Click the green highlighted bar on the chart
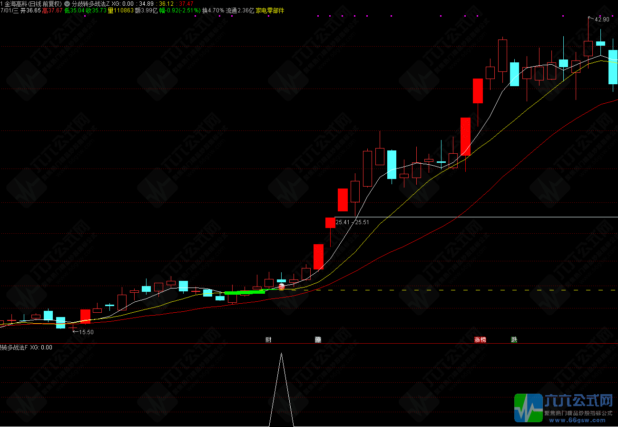The width and height of the screenshot is (618, 427). (245, 292)
